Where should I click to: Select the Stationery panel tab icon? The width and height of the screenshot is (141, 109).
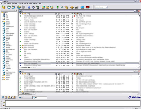tap(9, 97)
